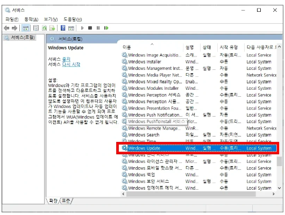Open the Properties toolbar icon
The height and width of the screenshot is (215, 285).
click(36, 28)
